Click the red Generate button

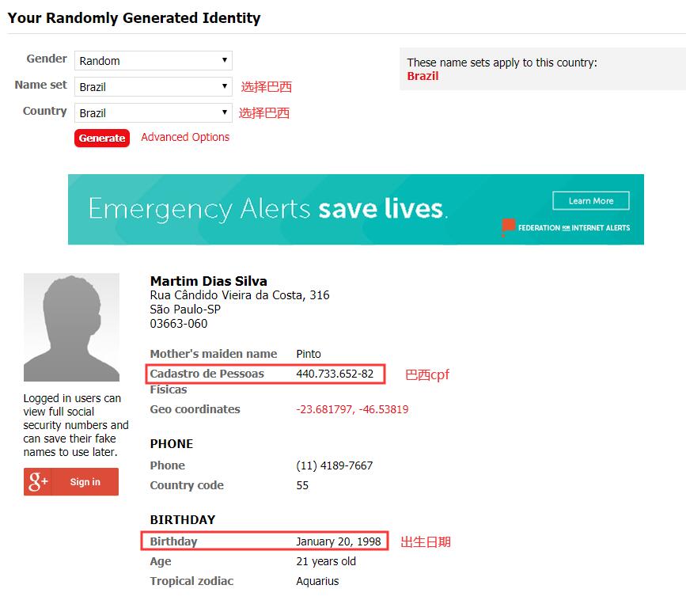pyautogui.click(x=102, y=138)
